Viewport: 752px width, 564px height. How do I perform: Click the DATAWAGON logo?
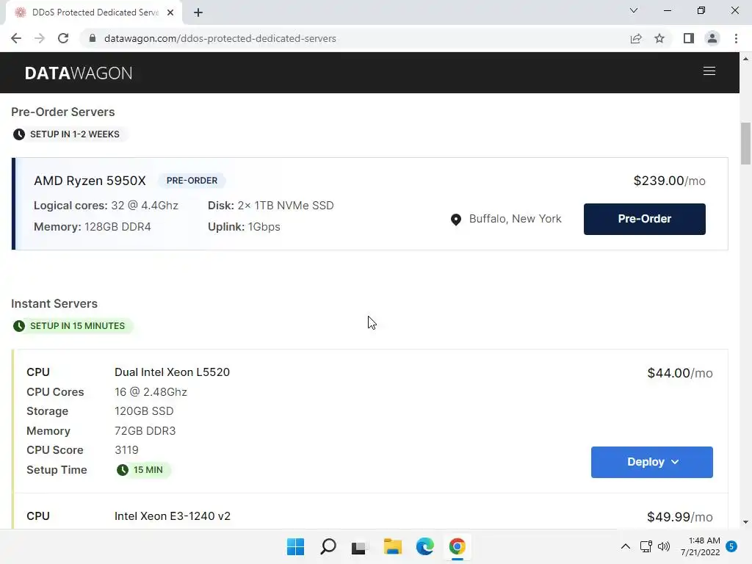coord(79,73)
